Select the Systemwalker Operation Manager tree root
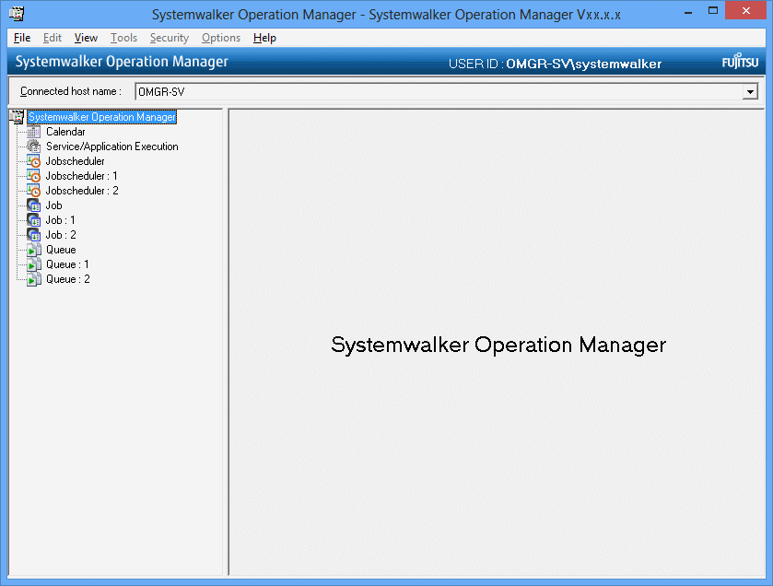 coord(102,117)
